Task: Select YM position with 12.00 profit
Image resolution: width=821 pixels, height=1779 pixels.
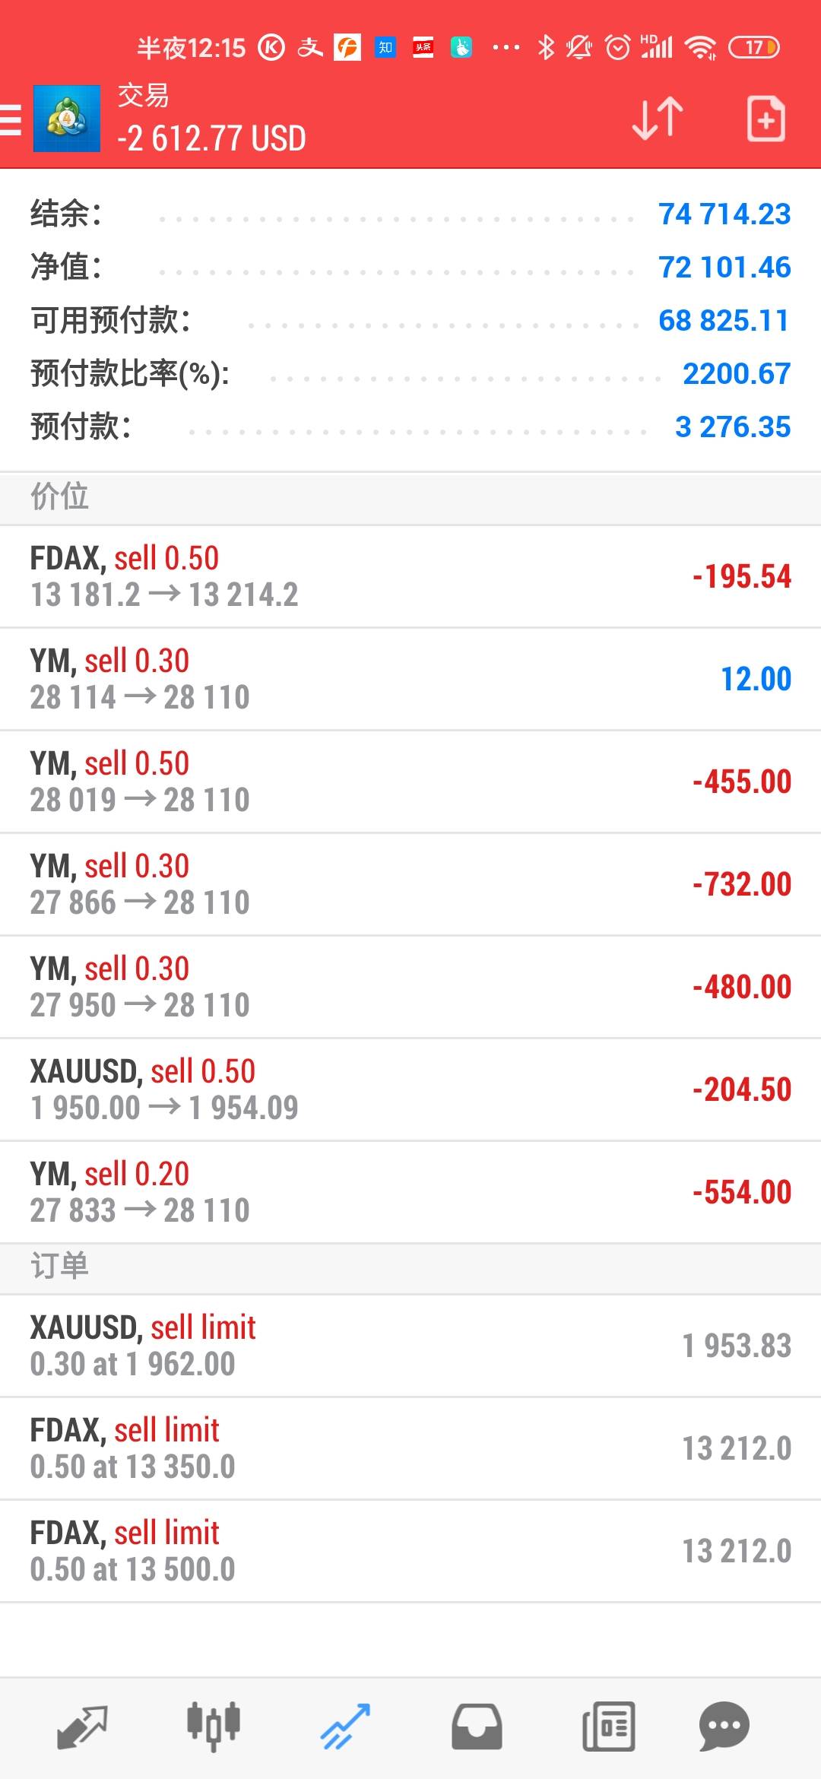Action: (410, 679)
